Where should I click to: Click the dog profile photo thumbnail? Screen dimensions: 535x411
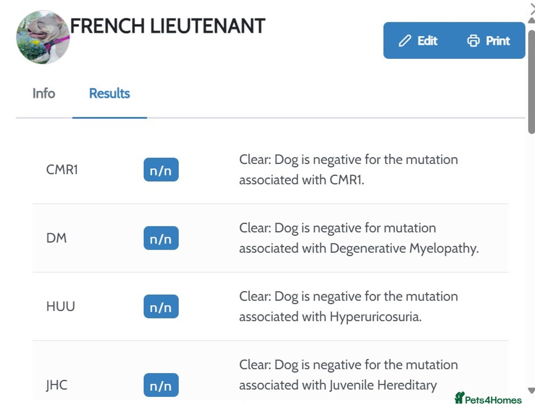[x=43, y=38]
